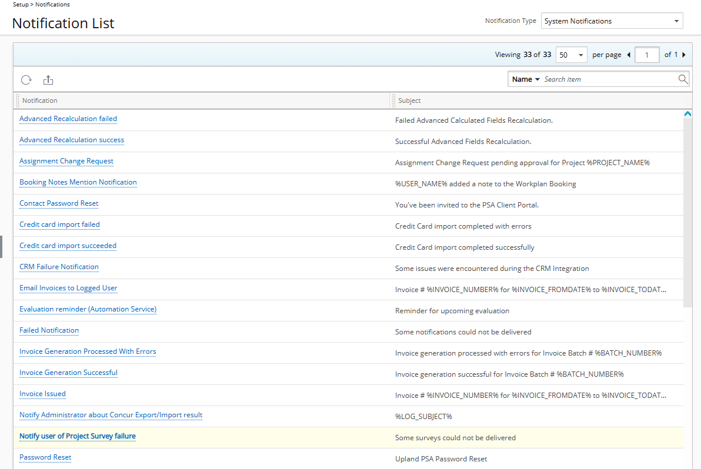The height and width of the screenshot is (469, 701).
Task: Expand the Name search filter dropdown
Action: point(526,79)
